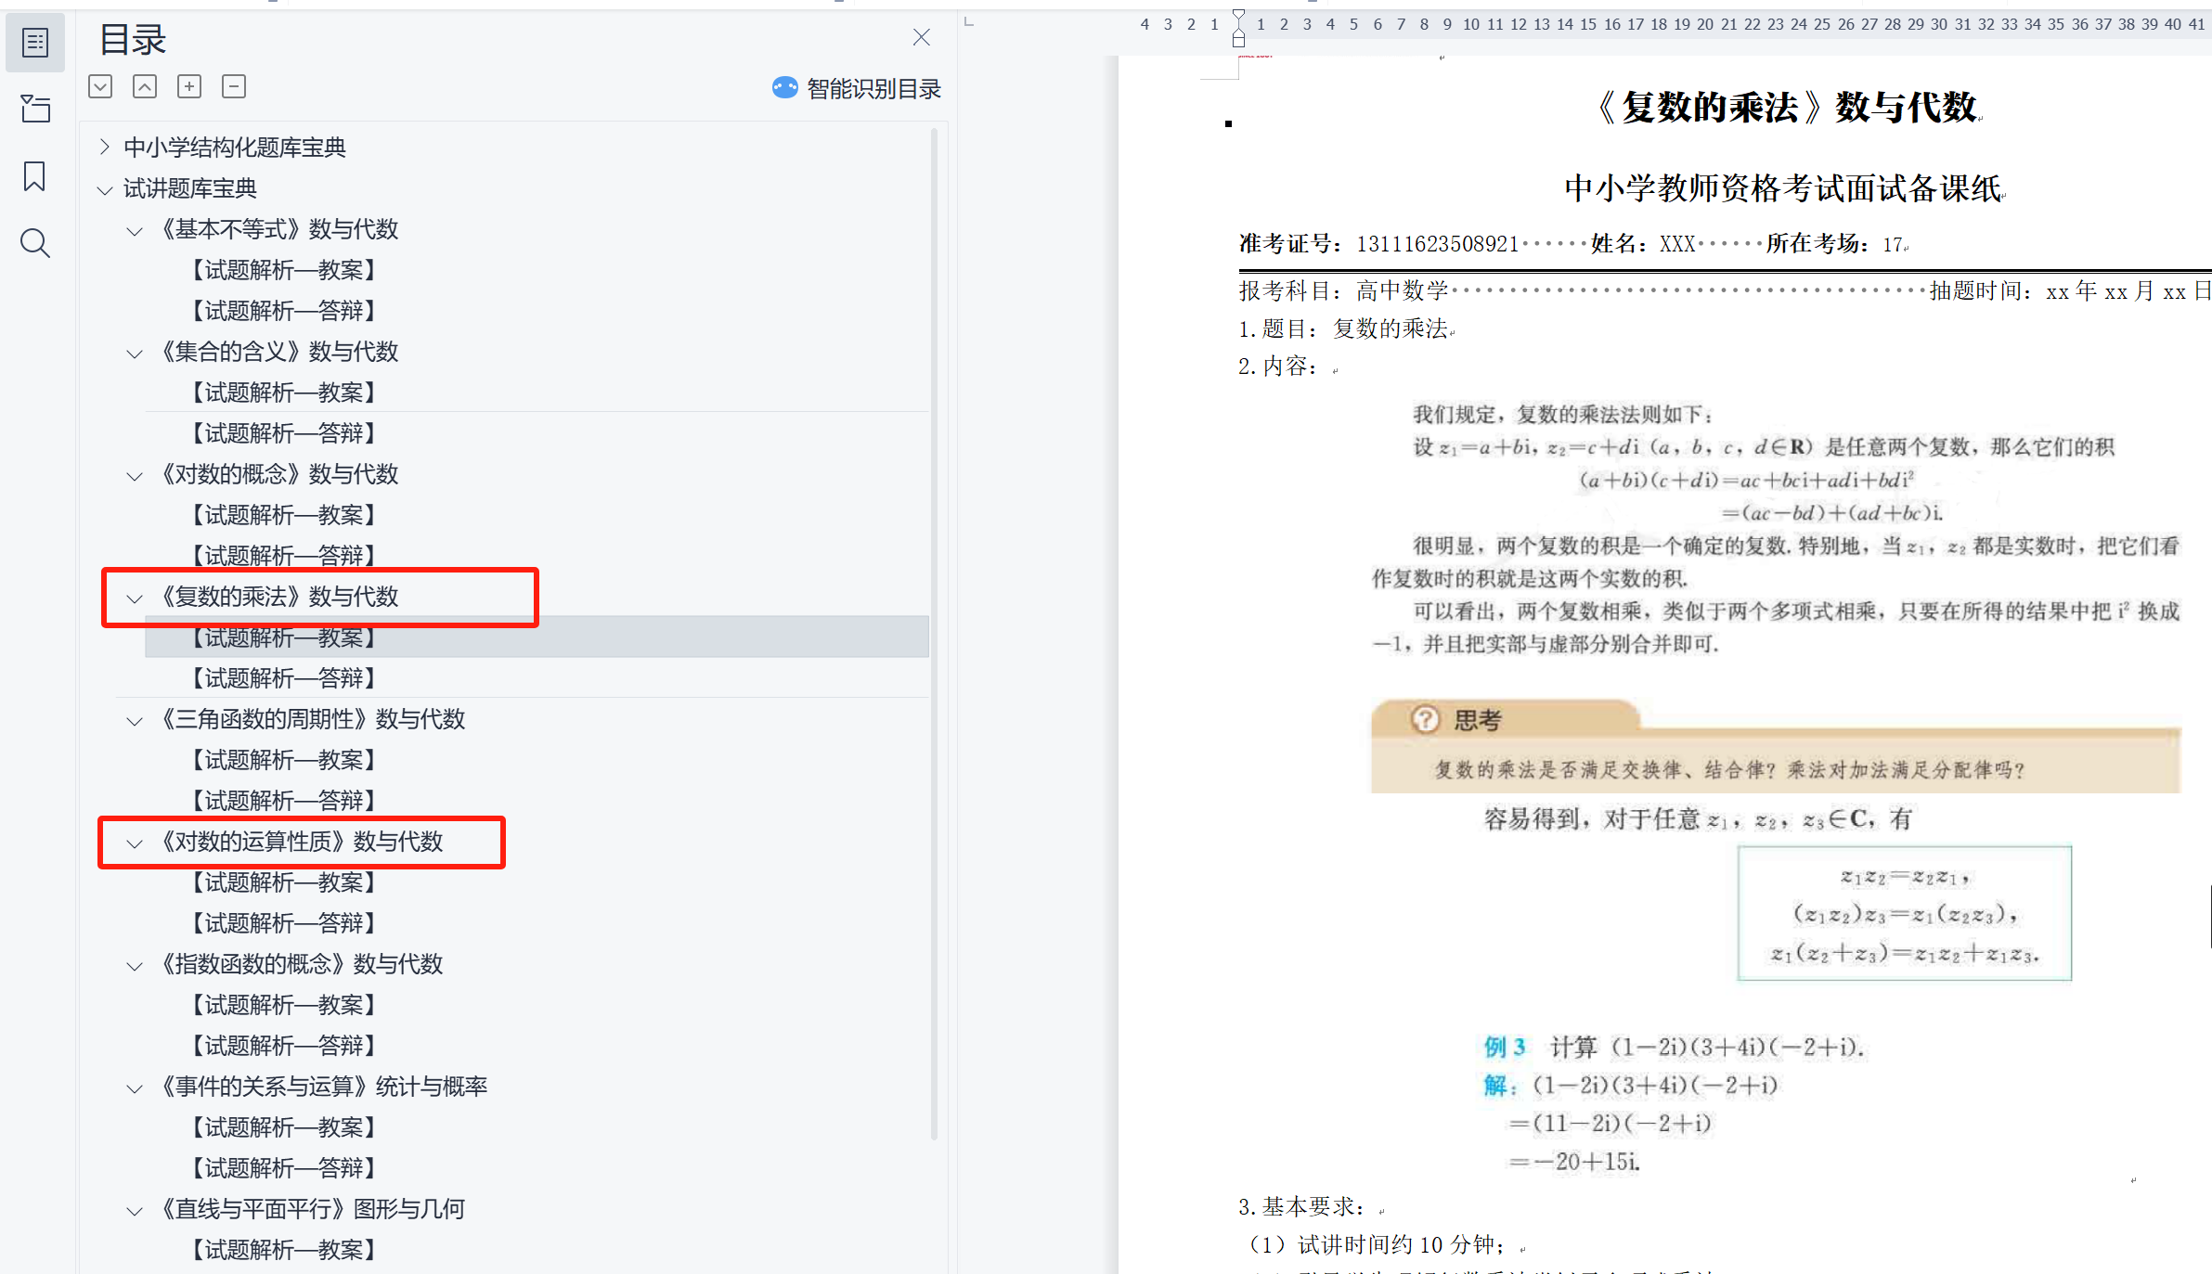This screenshot has height=1274, width=2212.
Task: Click the collapse-all up arrow box icon
Action: [x=145, y=87]
